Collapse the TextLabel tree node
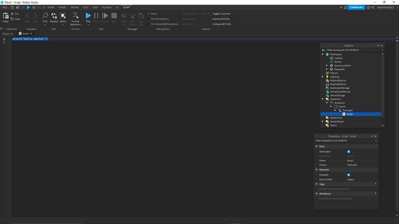Screen dimensions: 399x224 pos(335,110)
